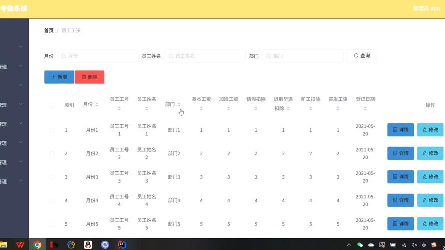445x250 pixels.
Task: Click the network Wi-Fi tray icon
Action: click(x=404, y=245)
